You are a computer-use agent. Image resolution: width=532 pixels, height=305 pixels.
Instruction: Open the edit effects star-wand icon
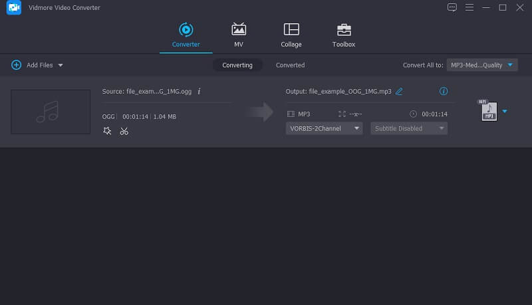(107, 131)
